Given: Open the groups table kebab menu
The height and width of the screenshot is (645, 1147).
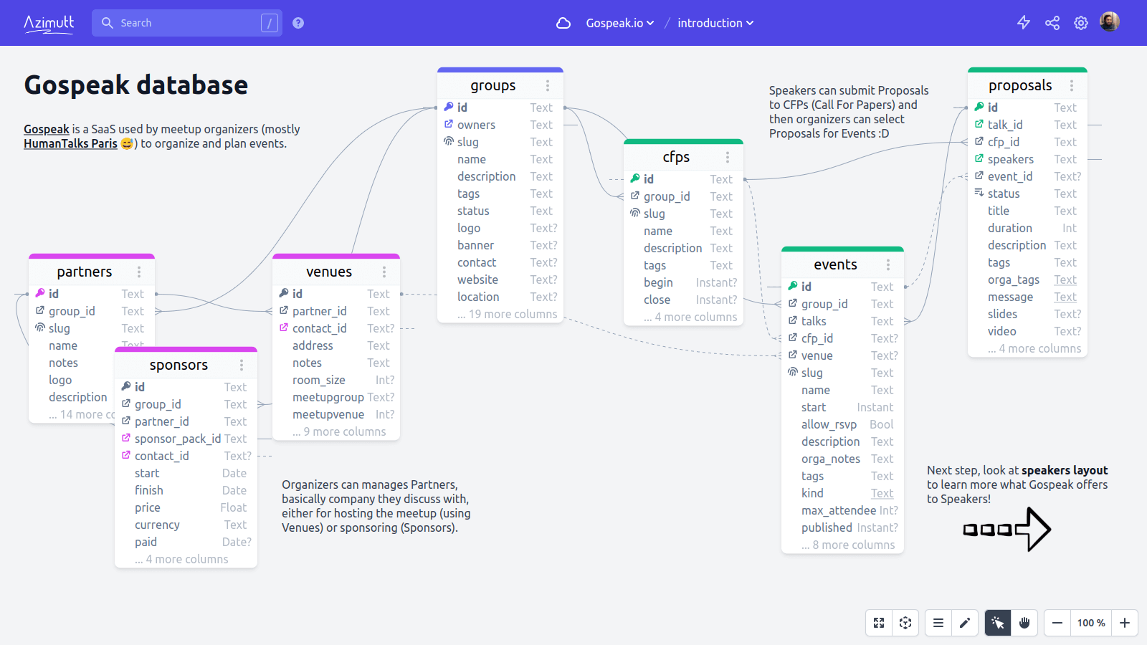Looking at the screenshot, I should pyautogui.click(x=548, y=85).
